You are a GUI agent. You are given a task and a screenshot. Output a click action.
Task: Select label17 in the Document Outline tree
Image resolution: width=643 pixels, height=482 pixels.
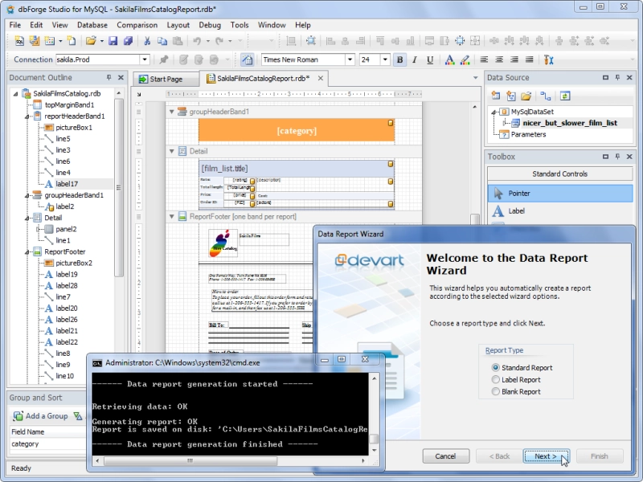click(x=67, y=184)
